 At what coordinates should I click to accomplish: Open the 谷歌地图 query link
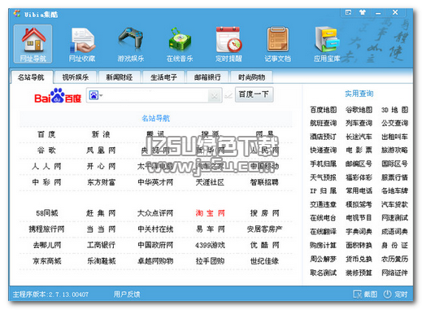click(x=359, y=110)
